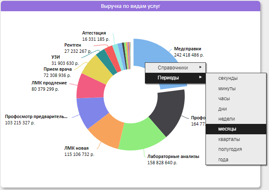Screen dimensions: 269x190
Task: Select the red Рентген slice
Action: click(x=113, y=58)
